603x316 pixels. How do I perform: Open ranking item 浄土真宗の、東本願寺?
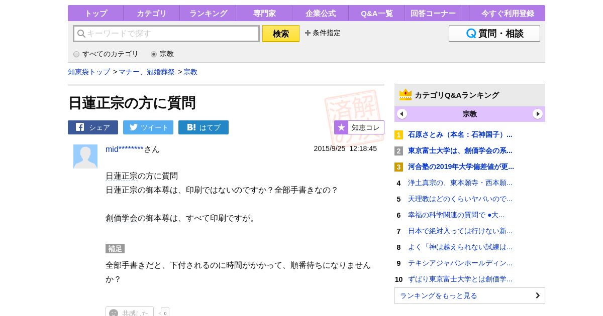(460, 183)
